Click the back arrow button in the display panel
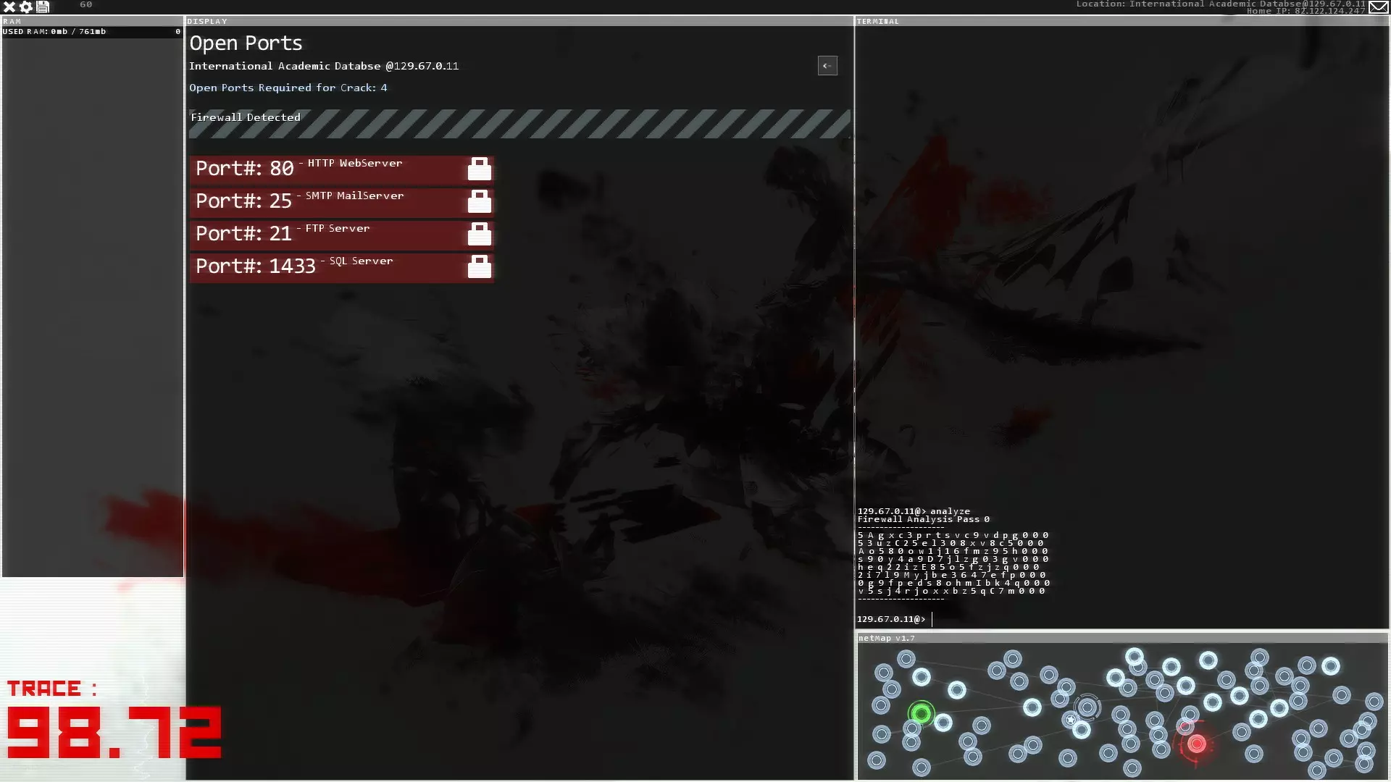This screenshot has height=782, width=1391. [x=827, y=66]
